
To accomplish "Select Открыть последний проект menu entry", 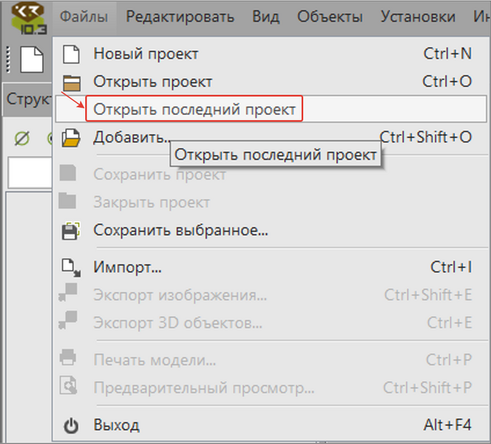I will point(271,110).
